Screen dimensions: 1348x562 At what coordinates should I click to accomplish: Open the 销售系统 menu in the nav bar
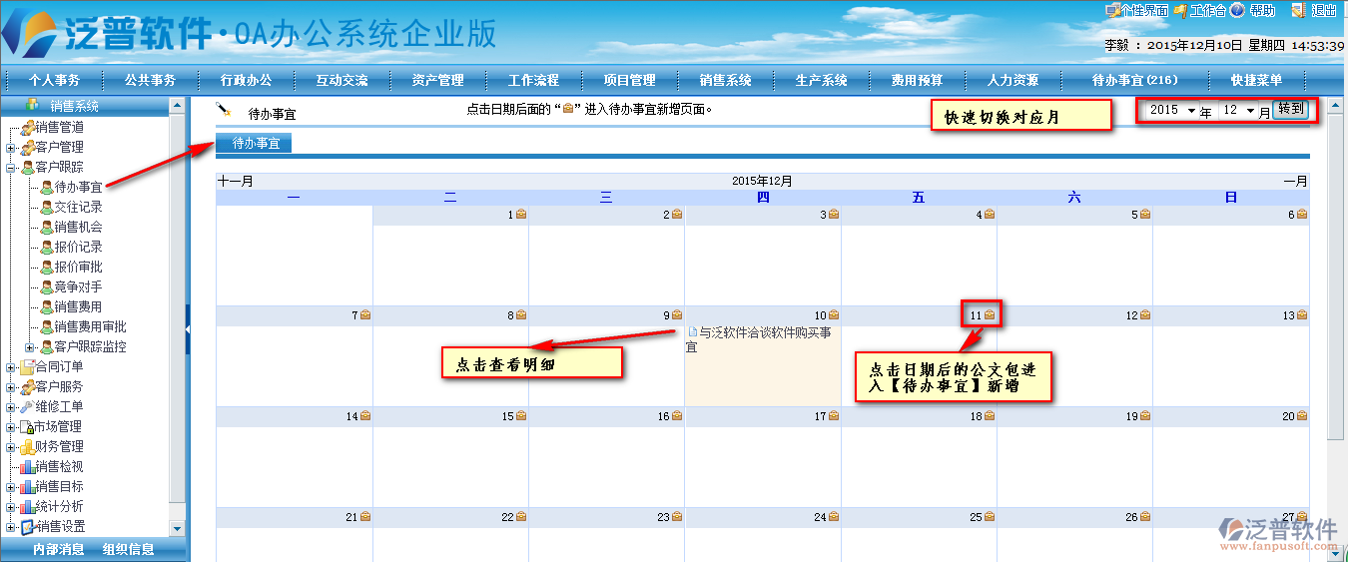pos(725,80)
